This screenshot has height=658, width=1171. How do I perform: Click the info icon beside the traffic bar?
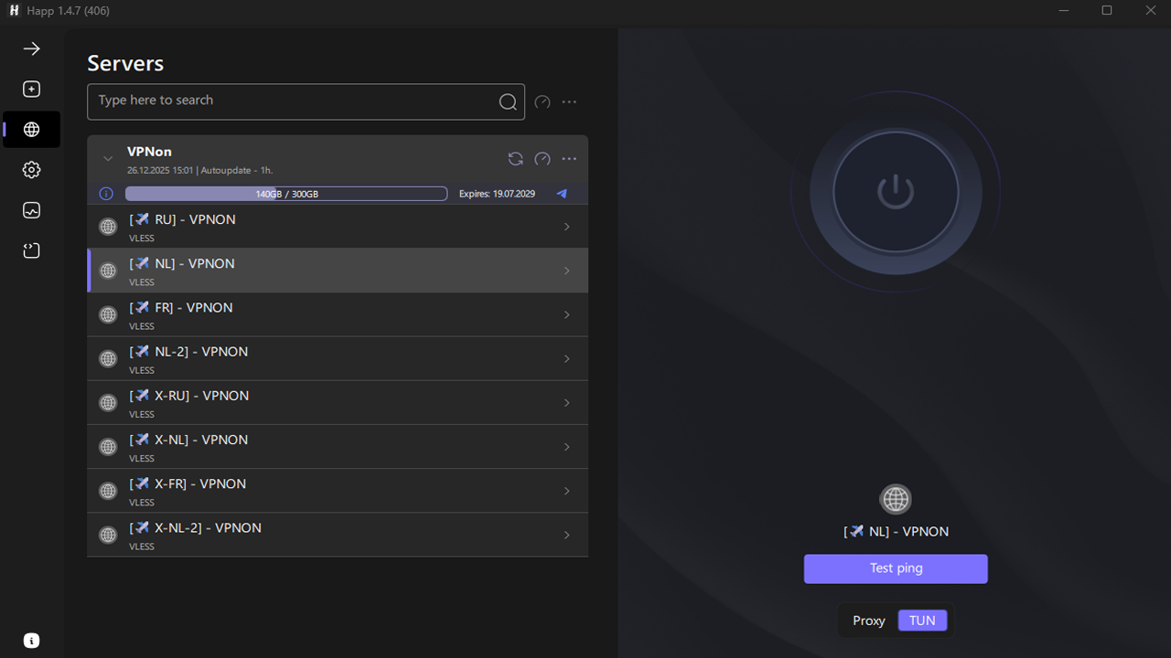pyautogui.click(x=105, y=193)
